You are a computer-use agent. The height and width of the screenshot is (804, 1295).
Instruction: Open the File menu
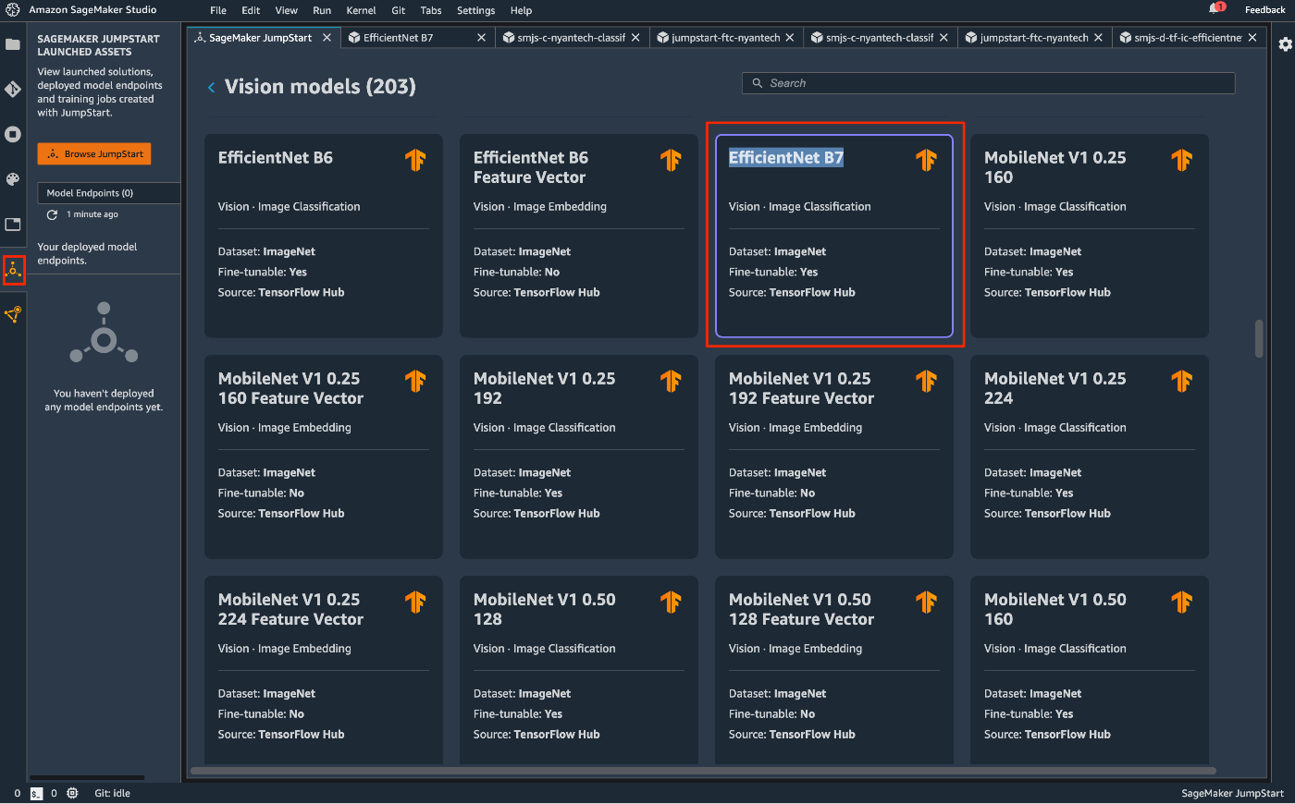pyautogui.click(x=218, y=10)
